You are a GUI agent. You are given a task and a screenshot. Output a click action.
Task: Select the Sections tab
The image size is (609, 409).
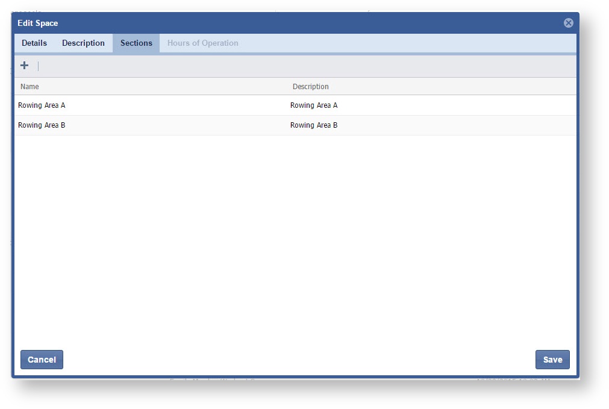point(136,43)
